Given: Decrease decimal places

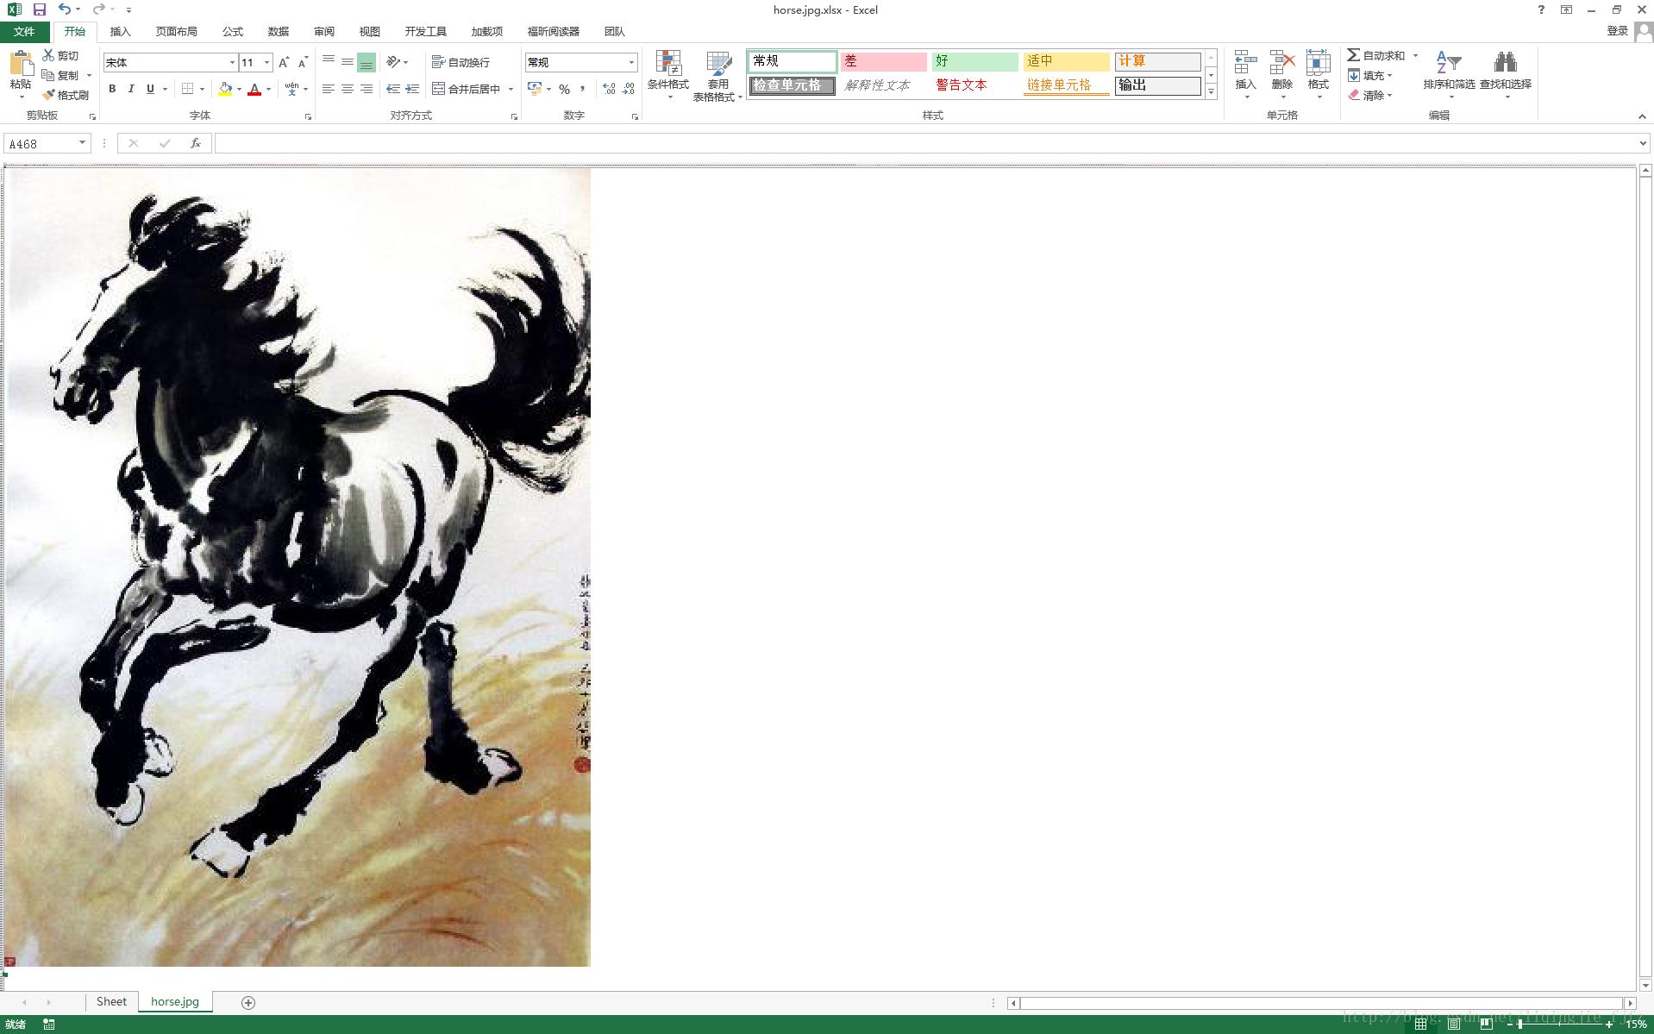Looking at the screenshot, I should pos(629,89).
